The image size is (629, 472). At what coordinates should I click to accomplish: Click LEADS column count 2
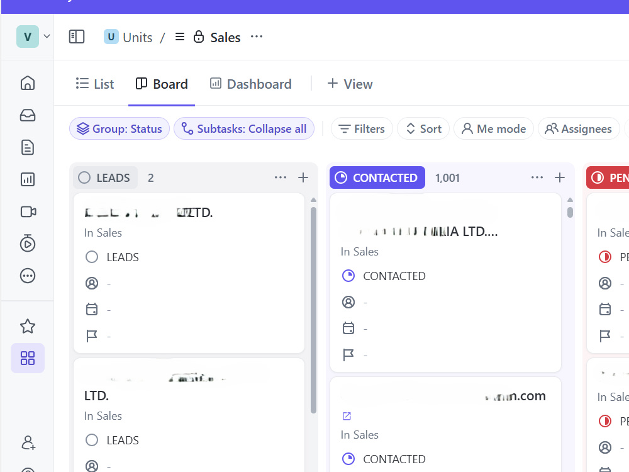pyautogui.click(x=151, y=178)
